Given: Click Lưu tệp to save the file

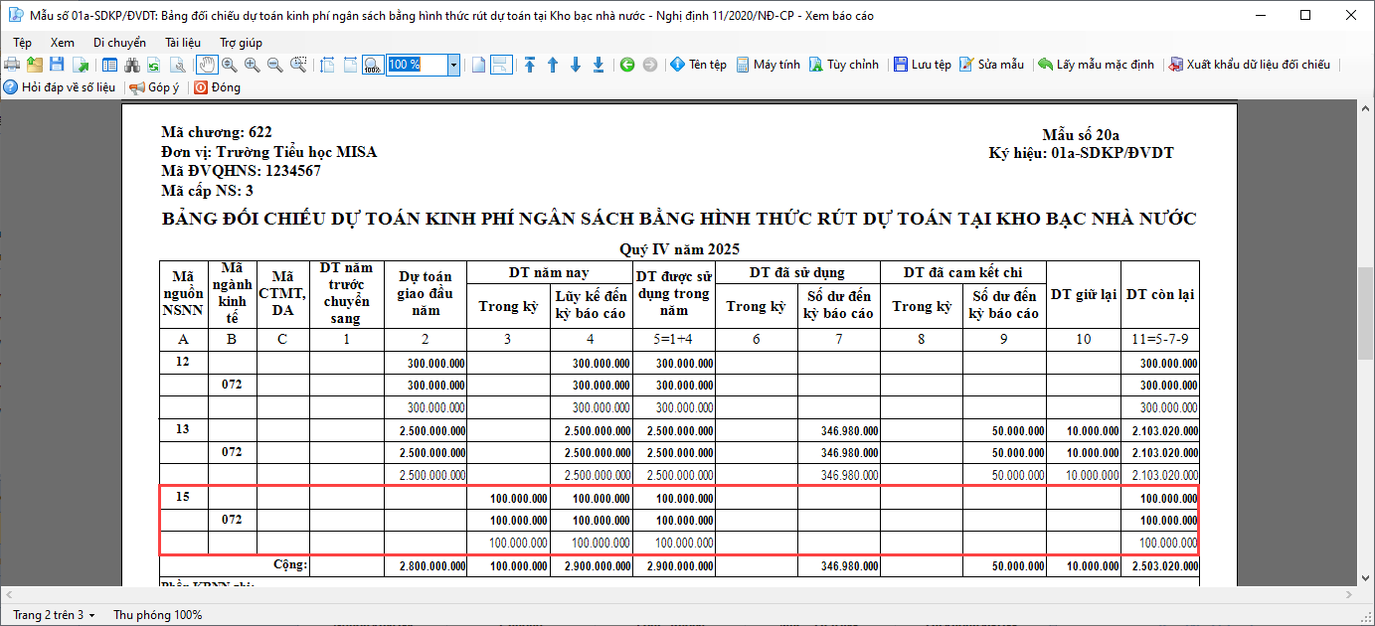Looking at the screenshot, I should (x=923, y=65).
